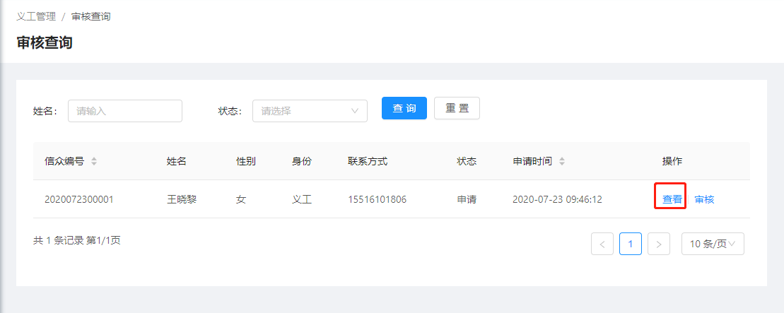This screenshot has width=784, height=313.
Task: Click cell 2020072300001
Action: pos(79,199)
